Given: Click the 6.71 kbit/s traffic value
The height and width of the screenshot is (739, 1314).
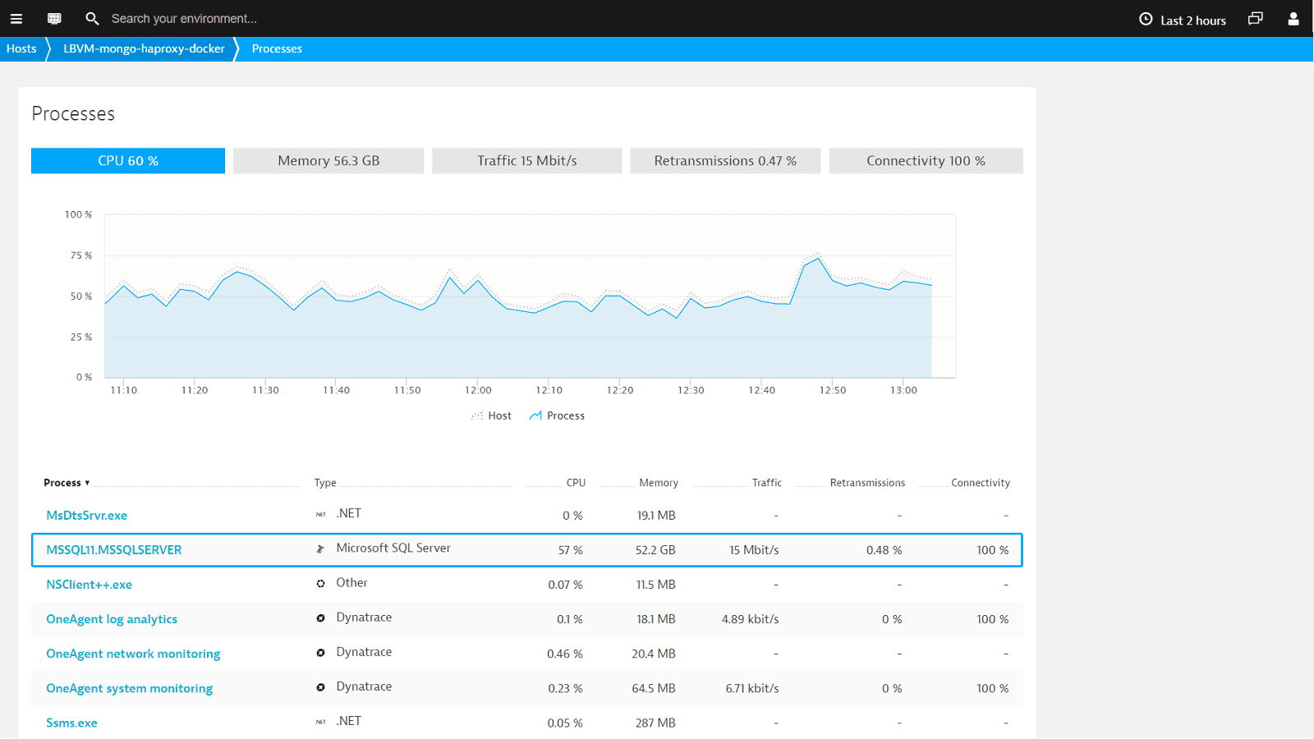Looking at the screenshot, I should click(751, 688).
